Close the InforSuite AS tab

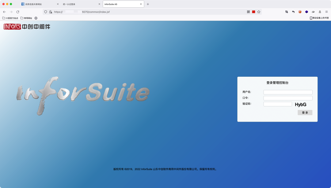point(141,4)
